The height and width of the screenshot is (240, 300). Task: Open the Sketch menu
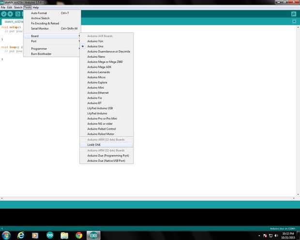tap(18, 7)
